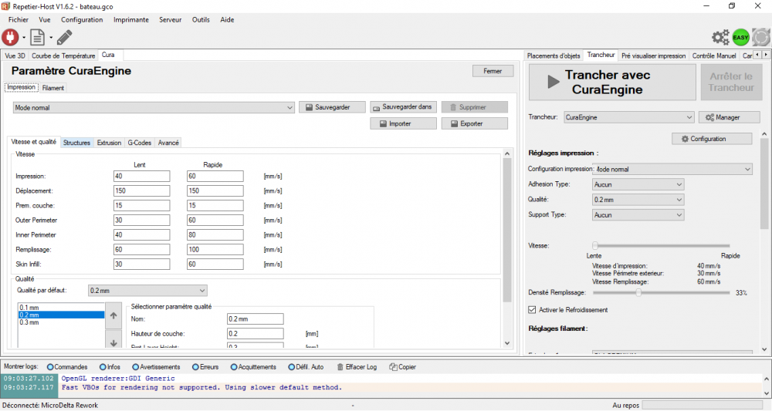
Task: Open the Qualité par défaut dropdown
Action: tap(147, 291)
